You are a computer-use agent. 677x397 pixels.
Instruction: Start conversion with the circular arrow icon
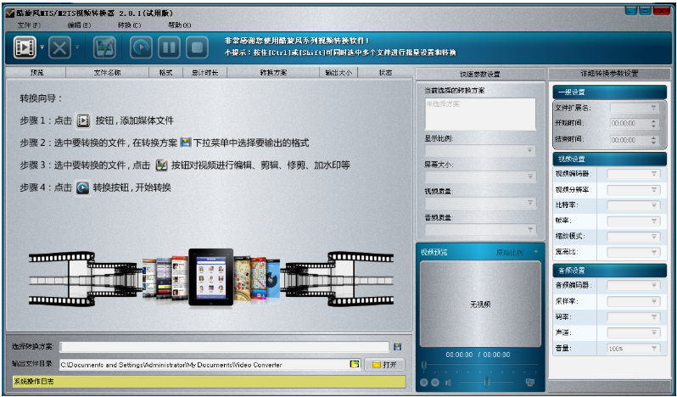141,47
